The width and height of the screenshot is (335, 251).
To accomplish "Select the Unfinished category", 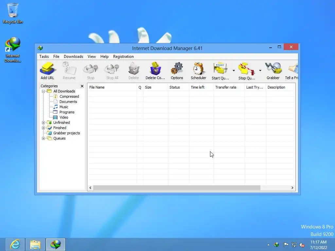I will [x=62, y=123].
